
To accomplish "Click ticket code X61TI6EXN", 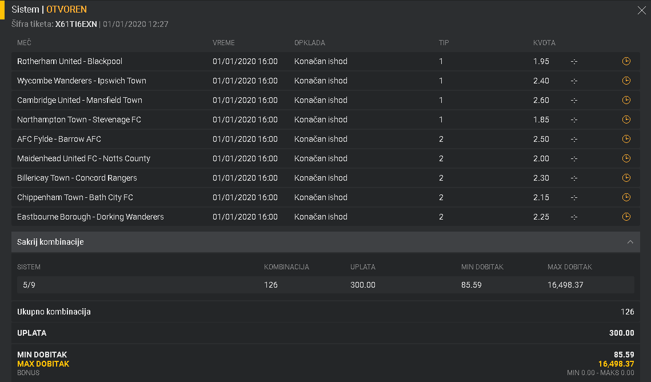I will coord(76,24).
